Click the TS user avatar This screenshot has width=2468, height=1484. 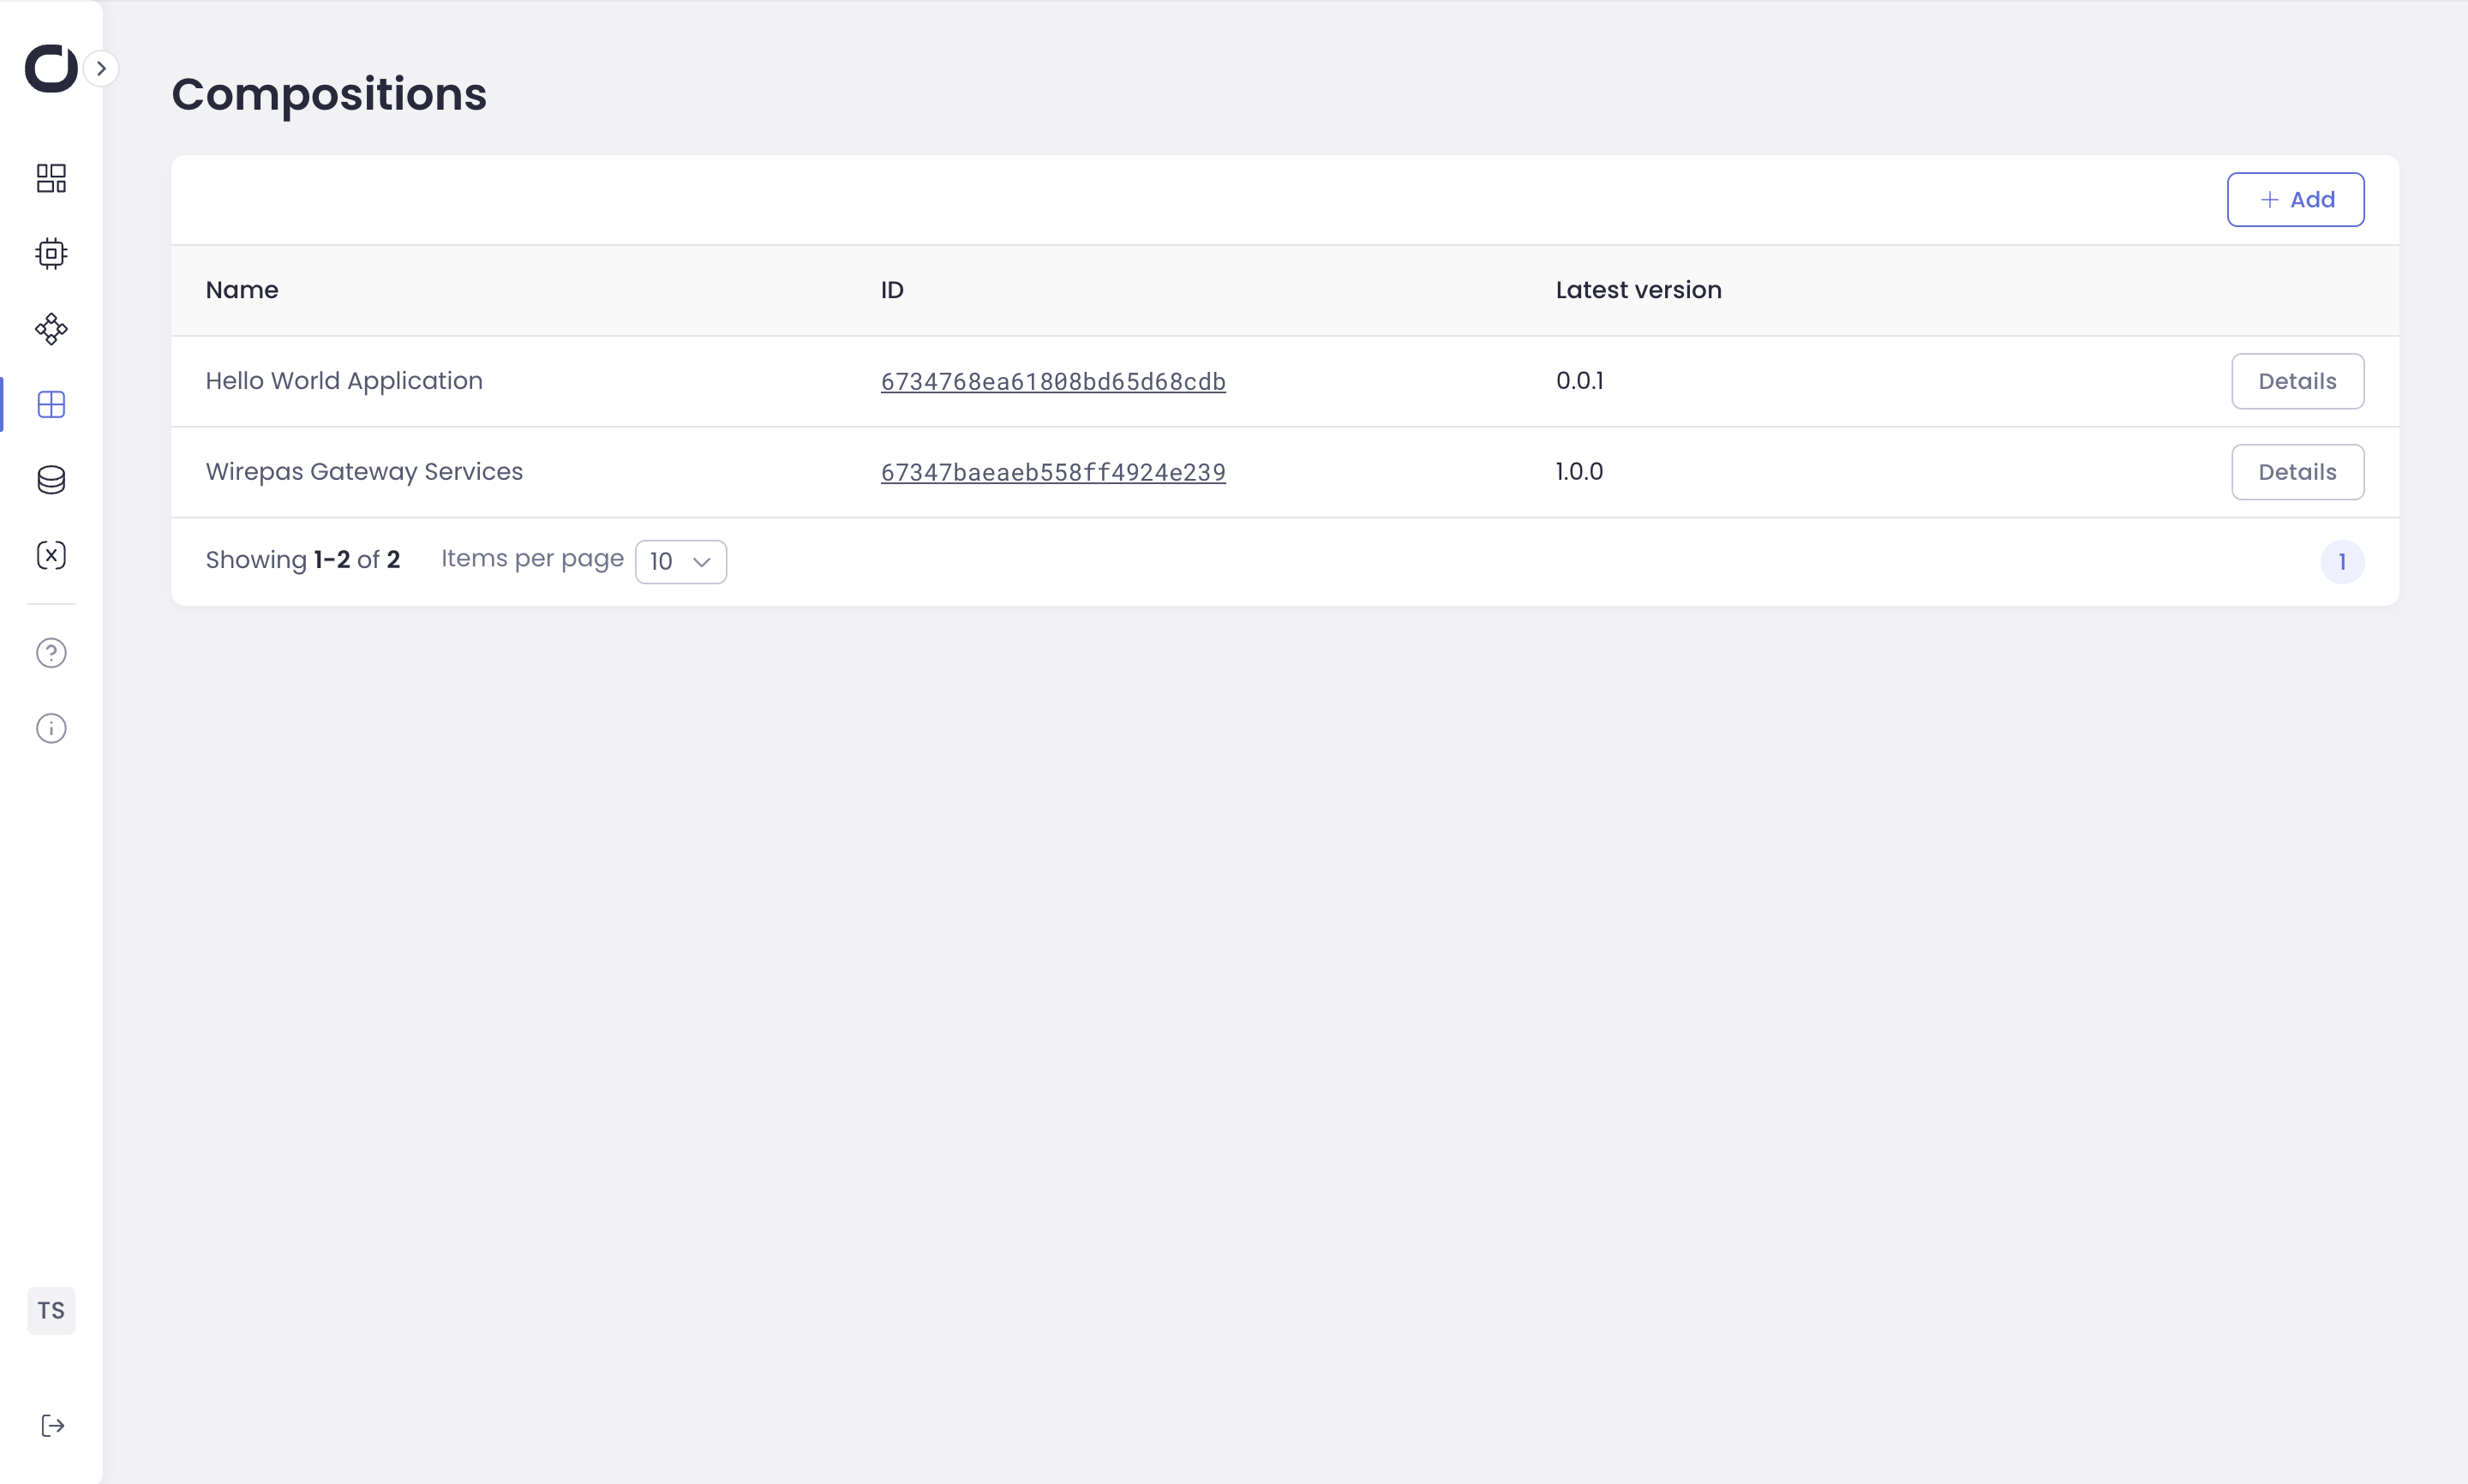tap(51, 1310)
